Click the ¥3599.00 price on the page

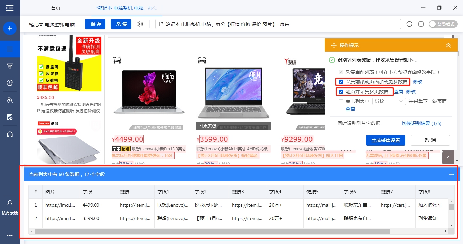212,139
